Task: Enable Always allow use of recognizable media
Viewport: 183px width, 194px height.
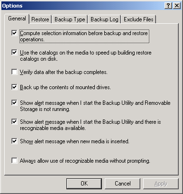Action: click(14, 161)
